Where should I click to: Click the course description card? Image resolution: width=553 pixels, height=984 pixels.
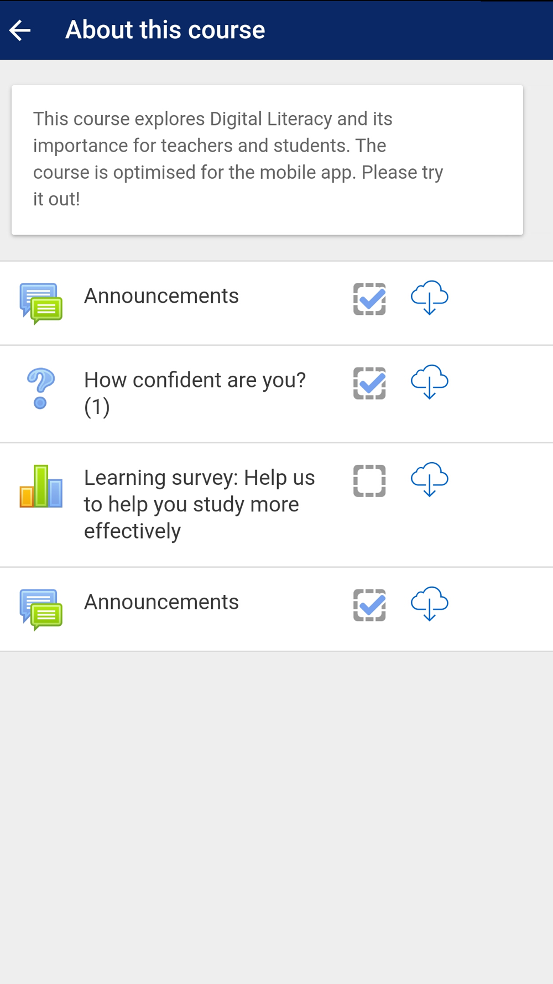[267, 160]
